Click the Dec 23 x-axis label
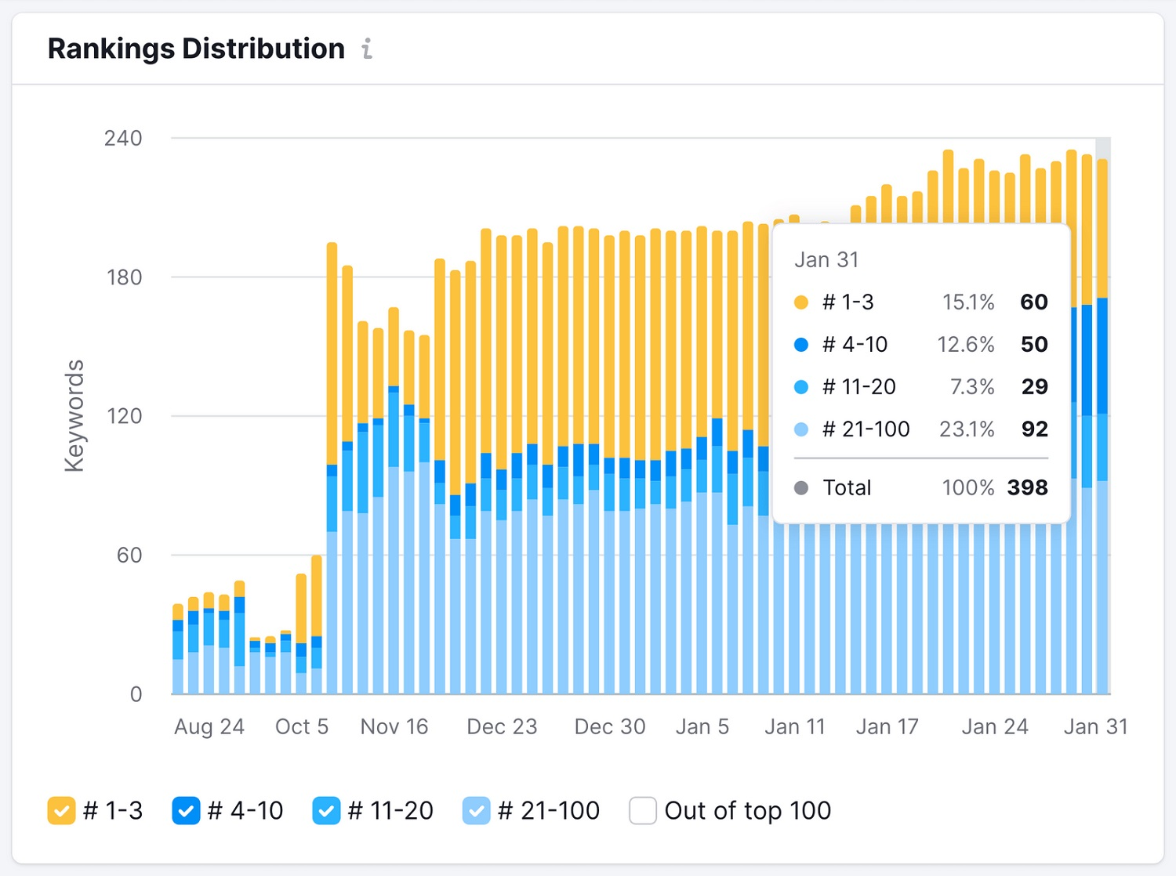The width and height of the screenshot is (1176, 876). [x=502, y=727]
